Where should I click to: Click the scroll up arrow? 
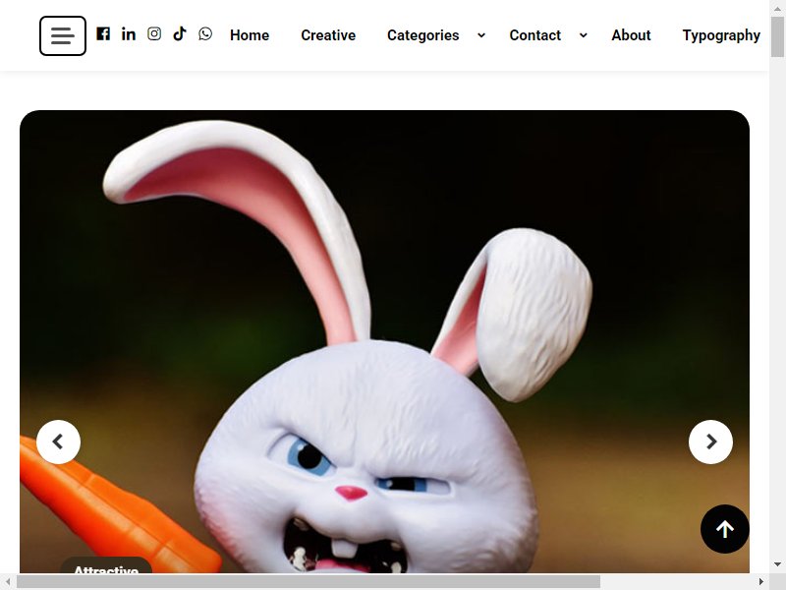777,8
